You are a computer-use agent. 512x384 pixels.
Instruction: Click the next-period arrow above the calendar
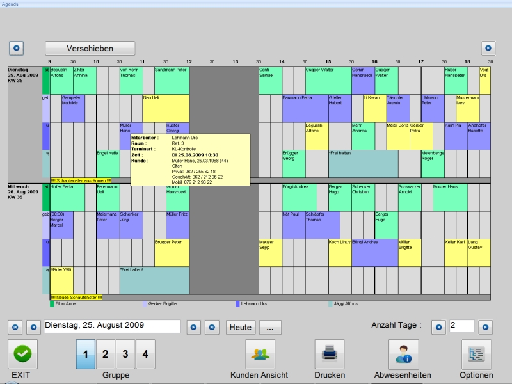[x=488, y=49]
